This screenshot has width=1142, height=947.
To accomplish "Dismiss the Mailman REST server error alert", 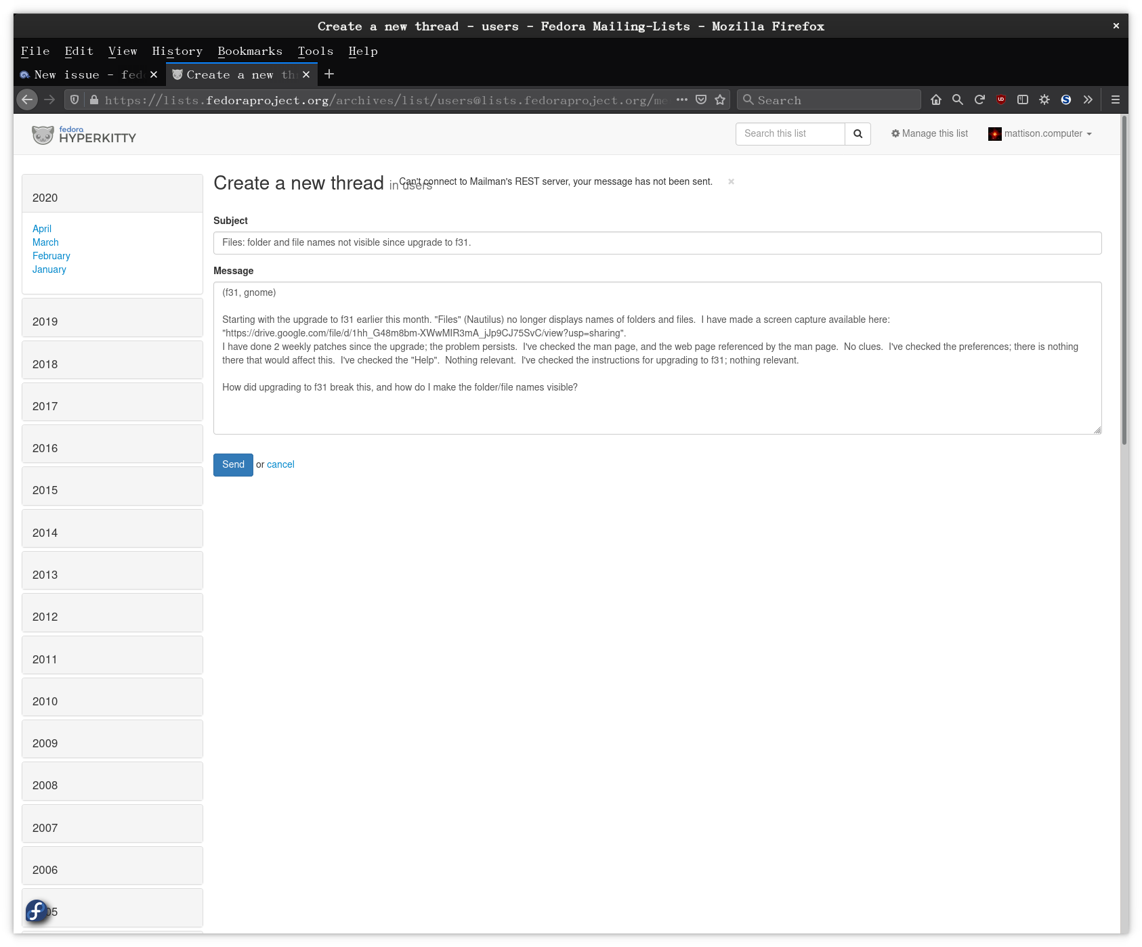I will coord(731,181).
